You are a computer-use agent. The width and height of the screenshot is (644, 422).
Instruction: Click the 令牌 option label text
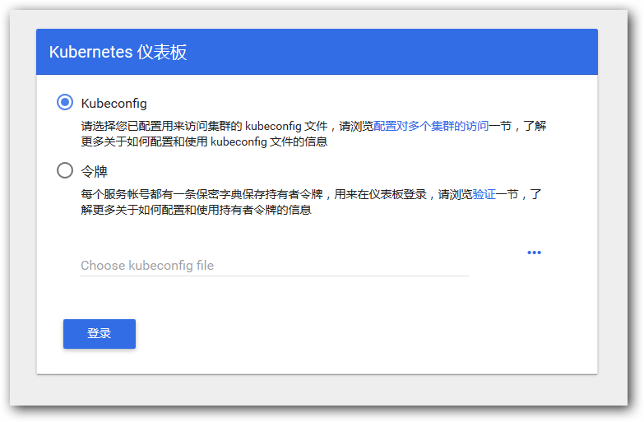(x=94, y=172)
